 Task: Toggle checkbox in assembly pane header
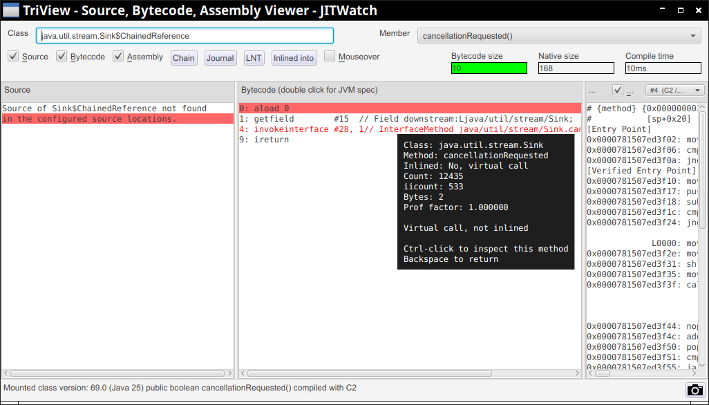(x=618, y=90)
